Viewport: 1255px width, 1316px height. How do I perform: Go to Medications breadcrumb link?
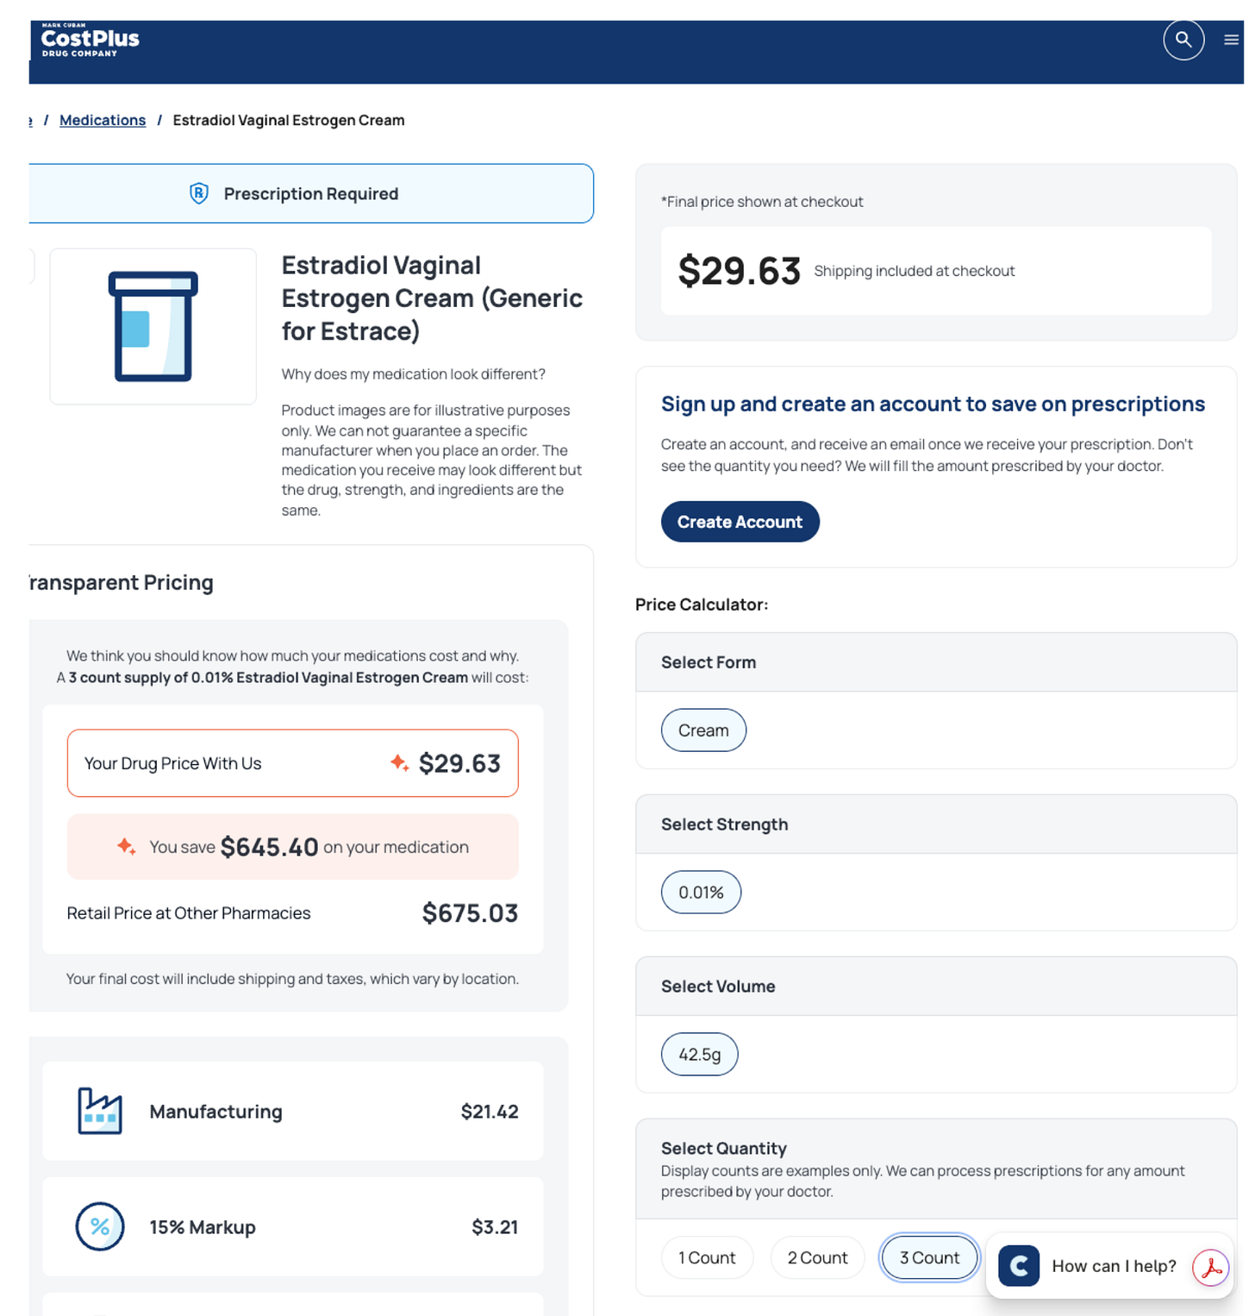pyautogui.click(x=103, y=120)
